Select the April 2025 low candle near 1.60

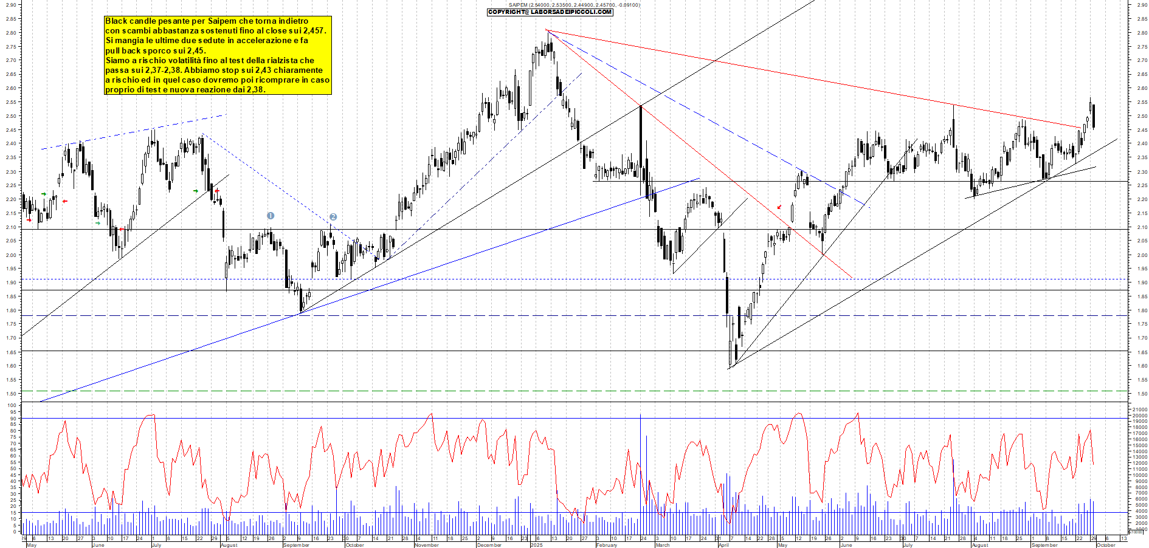[730, 354]
